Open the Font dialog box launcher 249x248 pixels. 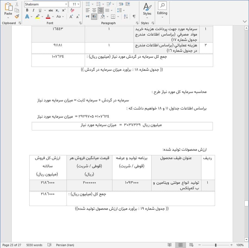pos(80,23)
